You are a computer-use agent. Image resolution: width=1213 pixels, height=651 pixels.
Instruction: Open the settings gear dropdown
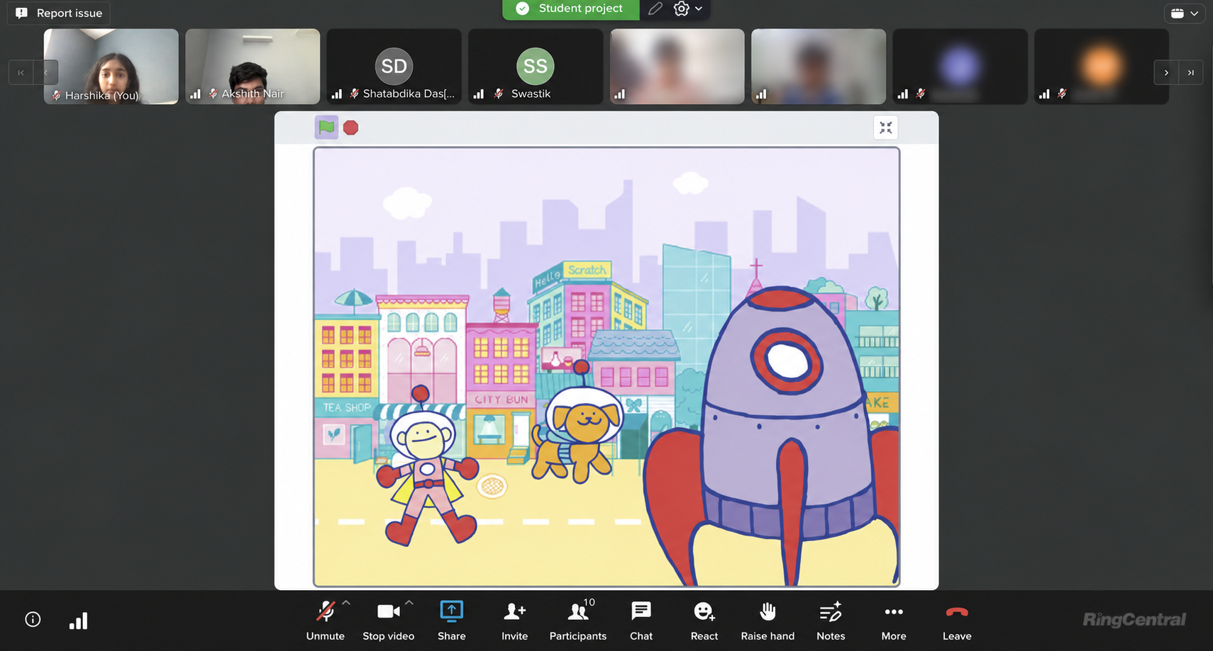pos(688,9)
